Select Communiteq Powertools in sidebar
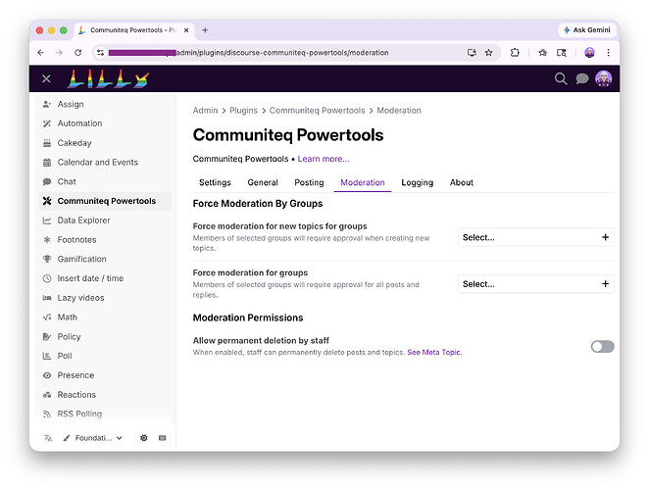Screen dimensions: 649x489 tap(105, 201)
